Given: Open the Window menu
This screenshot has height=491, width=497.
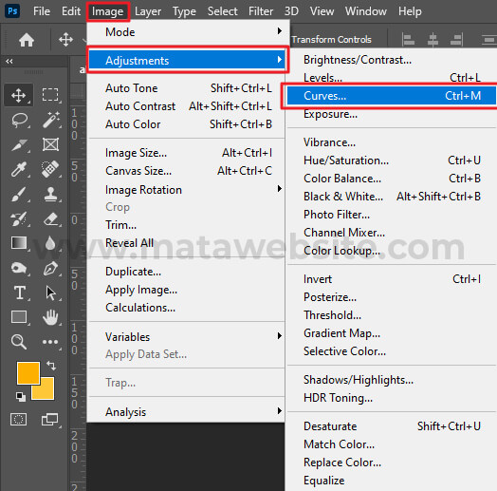Looking at the screenshot, I should (x=366, y=11).
